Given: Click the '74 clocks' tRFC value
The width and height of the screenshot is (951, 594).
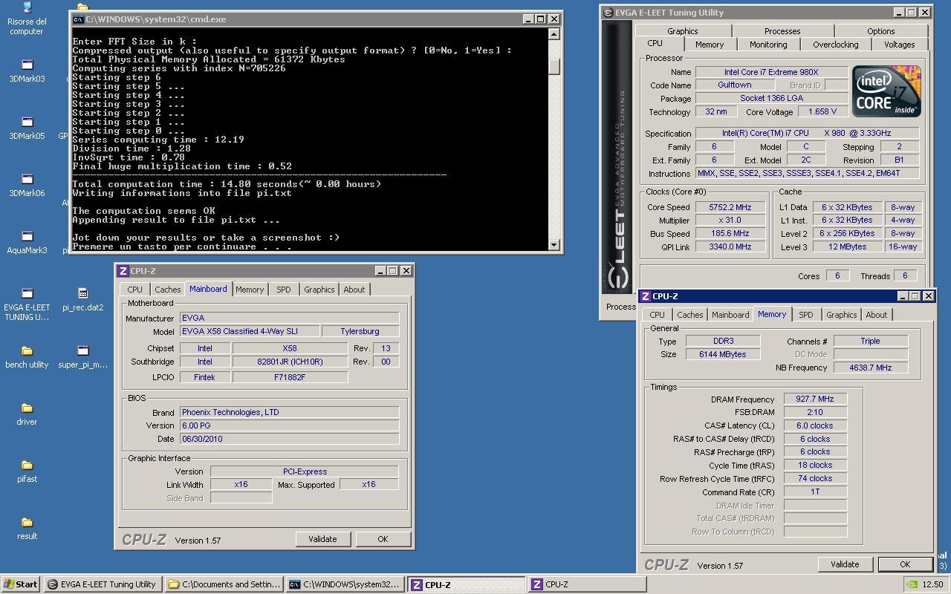Looking at the screenshot, I should pos(815,479).
